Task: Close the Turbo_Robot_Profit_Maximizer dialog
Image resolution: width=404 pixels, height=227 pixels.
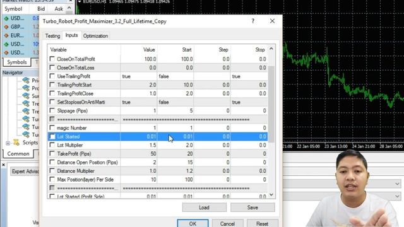Action: (272, 21)
